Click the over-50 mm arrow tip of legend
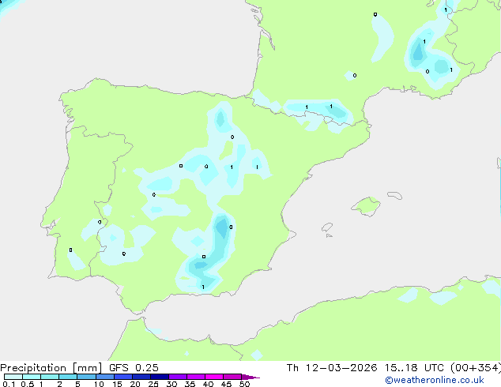 (250, 377)
